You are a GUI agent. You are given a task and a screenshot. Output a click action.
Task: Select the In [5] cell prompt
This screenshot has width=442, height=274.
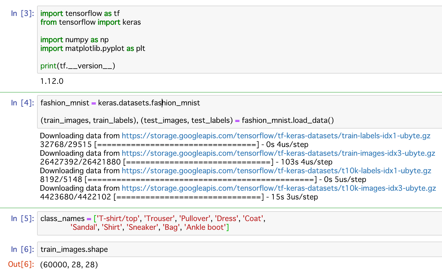click(x=23, y=218)
